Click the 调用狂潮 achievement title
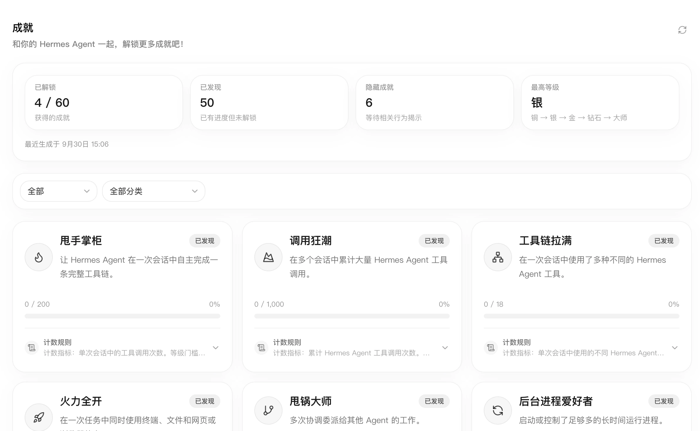 [311, 241]
